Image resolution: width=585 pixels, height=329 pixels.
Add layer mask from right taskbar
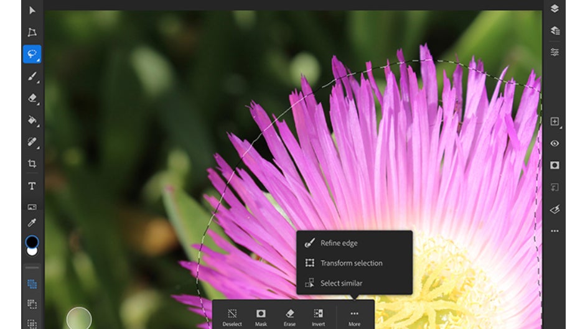pos(555,165)
